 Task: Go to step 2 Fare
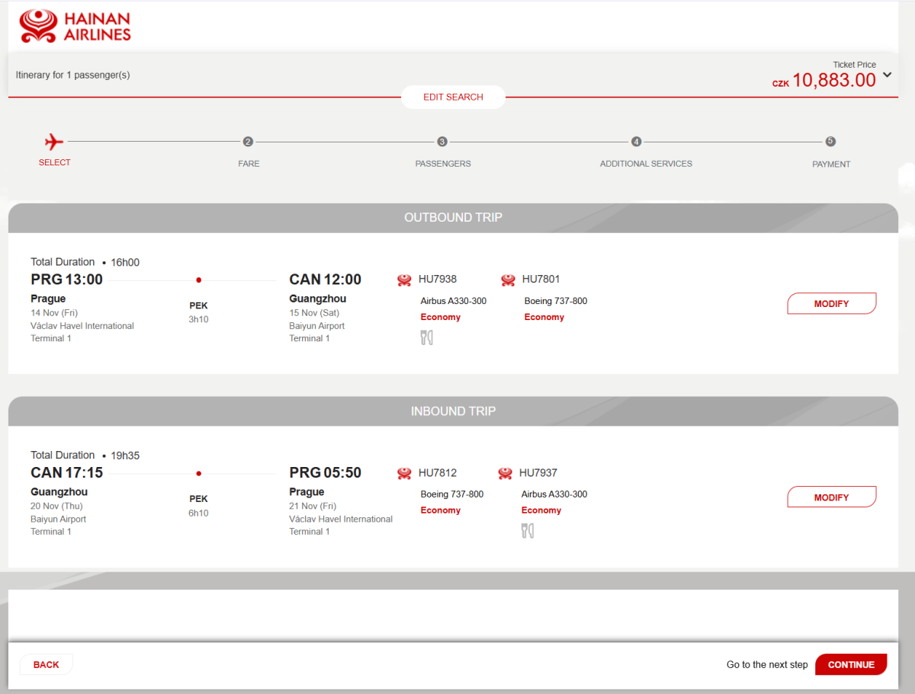pyautogui.click(x=248, y=142)
